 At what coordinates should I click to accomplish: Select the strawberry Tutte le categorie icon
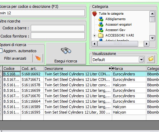click(94, 14)
